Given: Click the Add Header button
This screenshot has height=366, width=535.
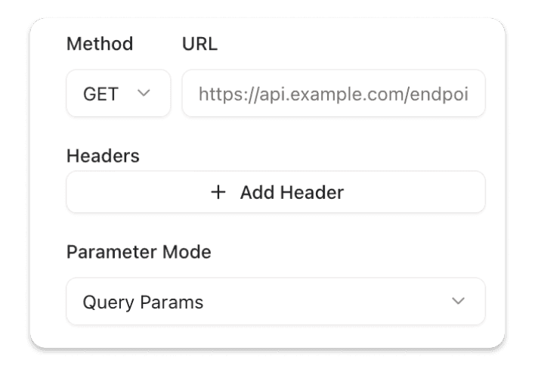Looking at the screenshot, I should [276, 192].
